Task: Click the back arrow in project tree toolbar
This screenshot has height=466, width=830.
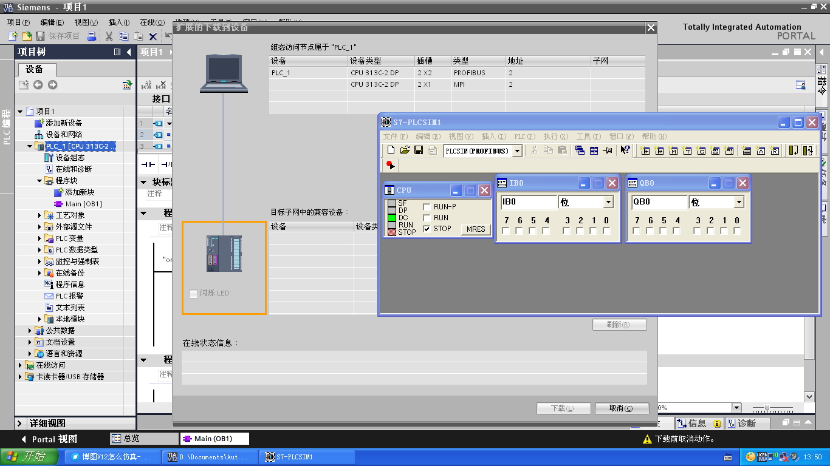Action: pos(38,85)
